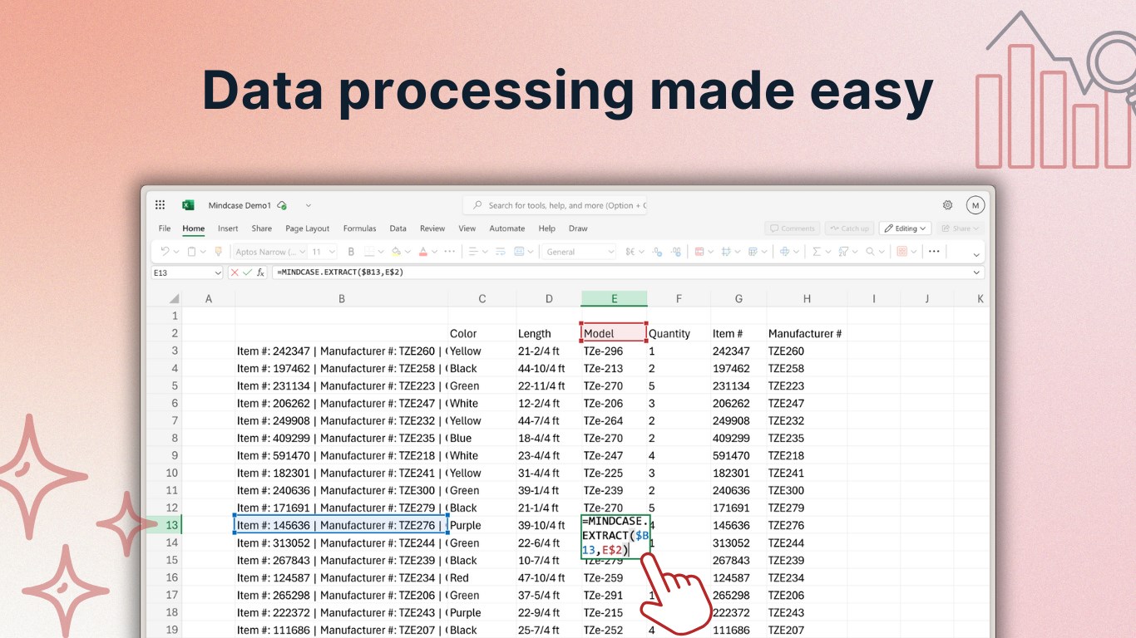This screenshot has height=638, width=1136.
Task: Click the AutoSum sigma icon
Action: [x=816, y=252]
